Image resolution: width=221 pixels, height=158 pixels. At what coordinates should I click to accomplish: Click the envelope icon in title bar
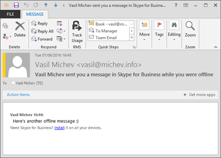point(6,5)
